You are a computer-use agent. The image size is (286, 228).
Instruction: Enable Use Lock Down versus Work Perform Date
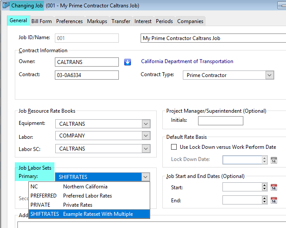pyautogui.click(x=174, y=147)
